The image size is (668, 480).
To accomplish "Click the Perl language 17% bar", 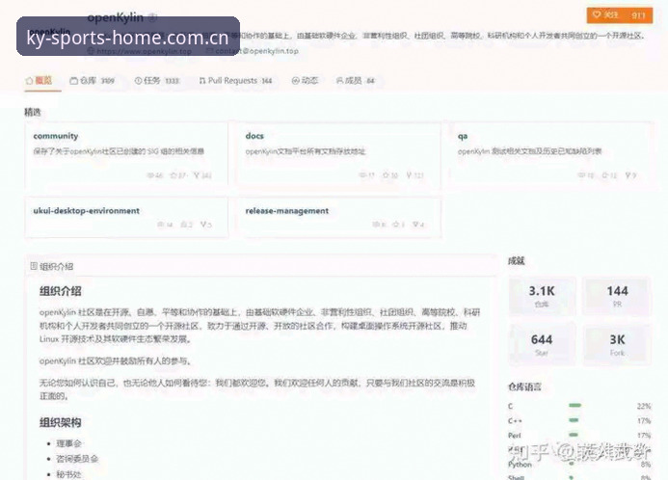I will 574,435.
